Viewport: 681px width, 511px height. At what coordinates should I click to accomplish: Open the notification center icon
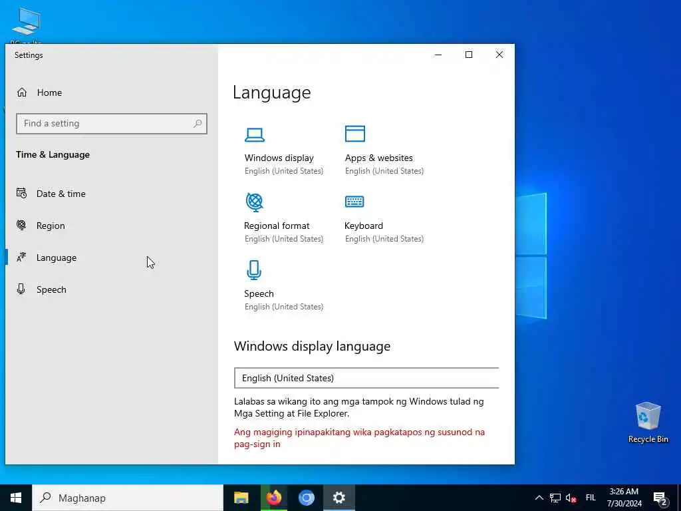pos(660,498)
